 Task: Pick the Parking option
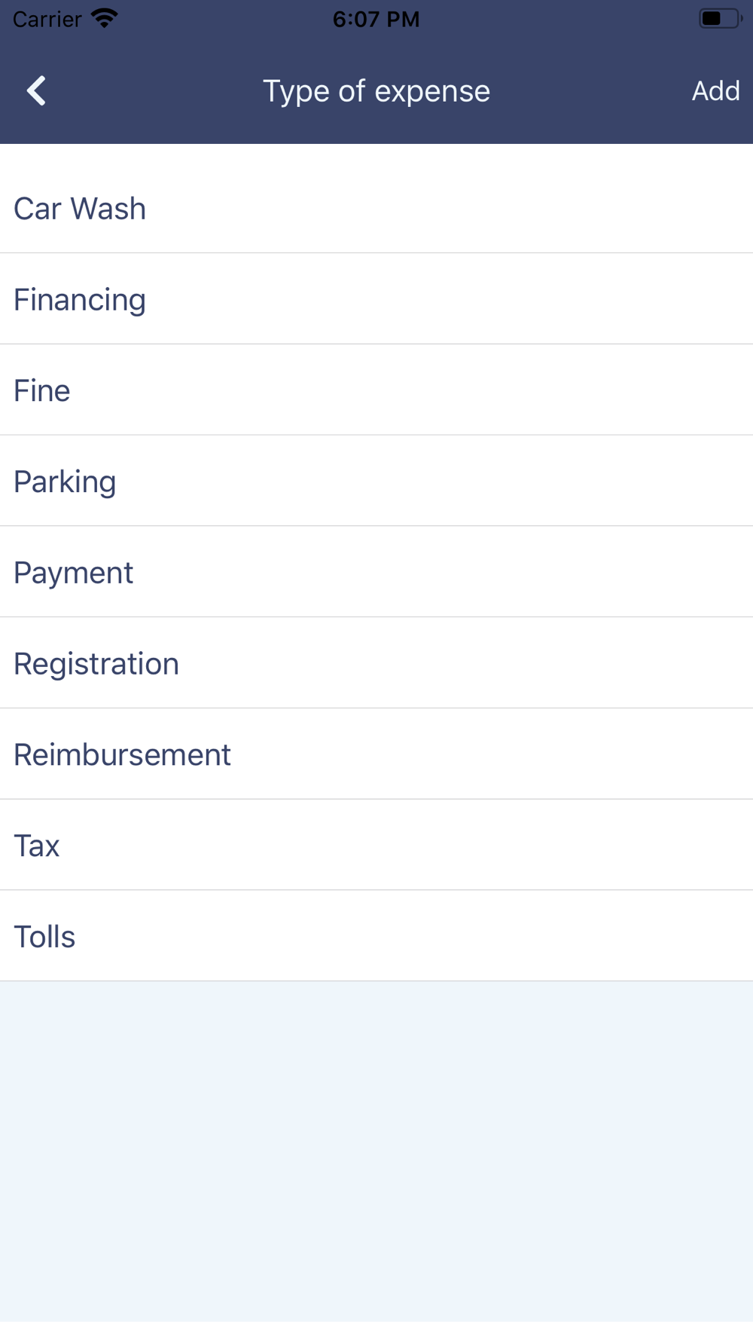tap(376, 481)
